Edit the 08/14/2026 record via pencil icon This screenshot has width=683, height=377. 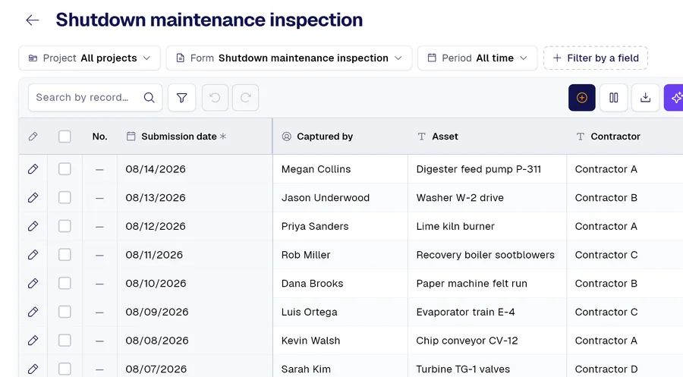point(33,169)
